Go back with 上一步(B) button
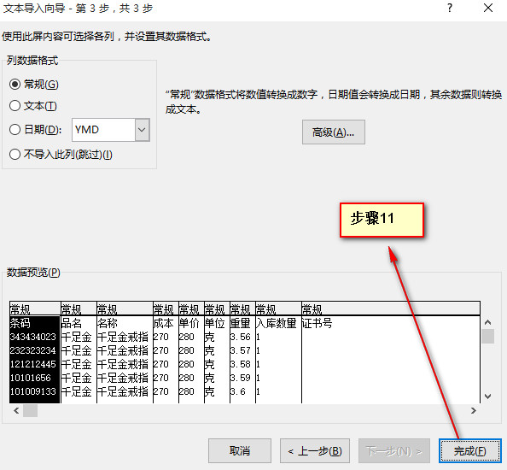Viewport: 507px width, 470px height. tap(315, 450)
